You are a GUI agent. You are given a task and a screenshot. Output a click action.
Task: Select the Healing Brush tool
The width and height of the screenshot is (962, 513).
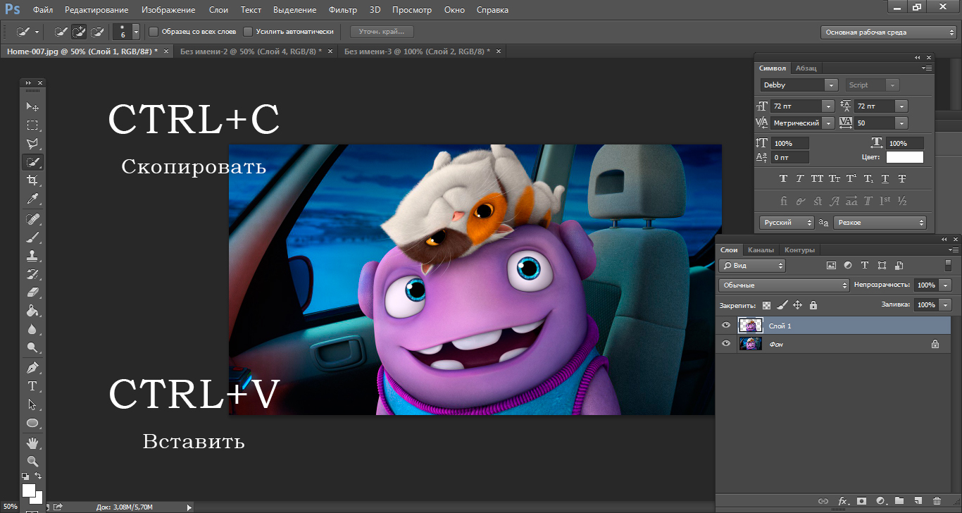click(x=32, y=220)
